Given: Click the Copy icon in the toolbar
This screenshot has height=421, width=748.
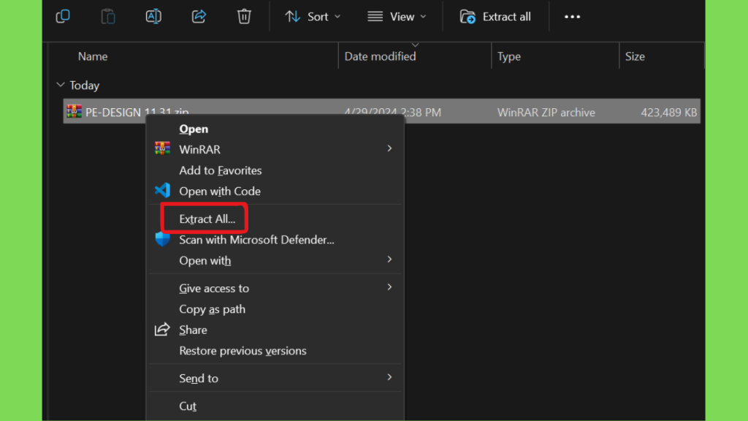Looking at the screenshot, I should pos(63,17).
